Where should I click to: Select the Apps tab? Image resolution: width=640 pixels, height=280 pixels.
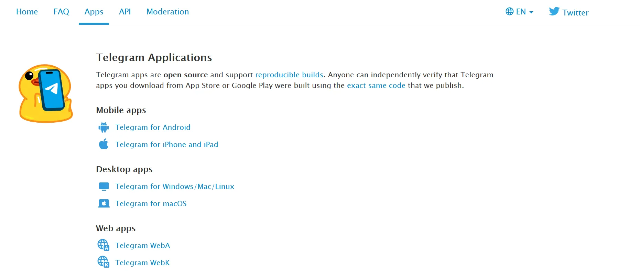point(94,12)
